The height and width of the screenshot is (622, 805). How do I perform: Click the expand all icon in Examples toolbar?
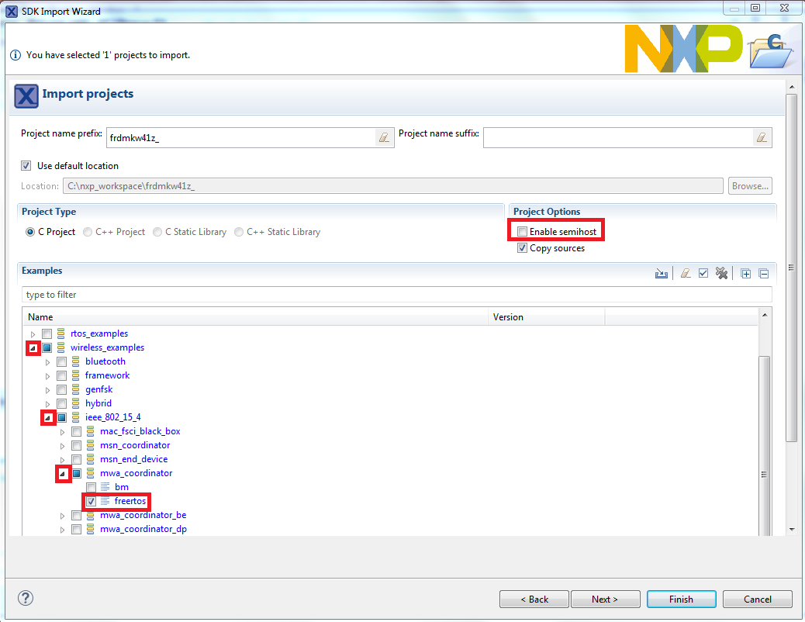[x=745, y=273]
